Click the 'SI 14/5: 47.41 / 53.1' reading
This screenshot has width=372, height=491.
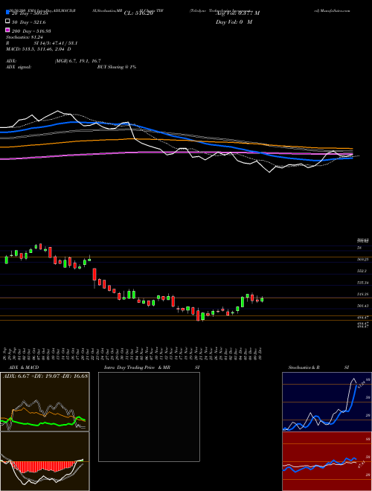tap(56, 43)
